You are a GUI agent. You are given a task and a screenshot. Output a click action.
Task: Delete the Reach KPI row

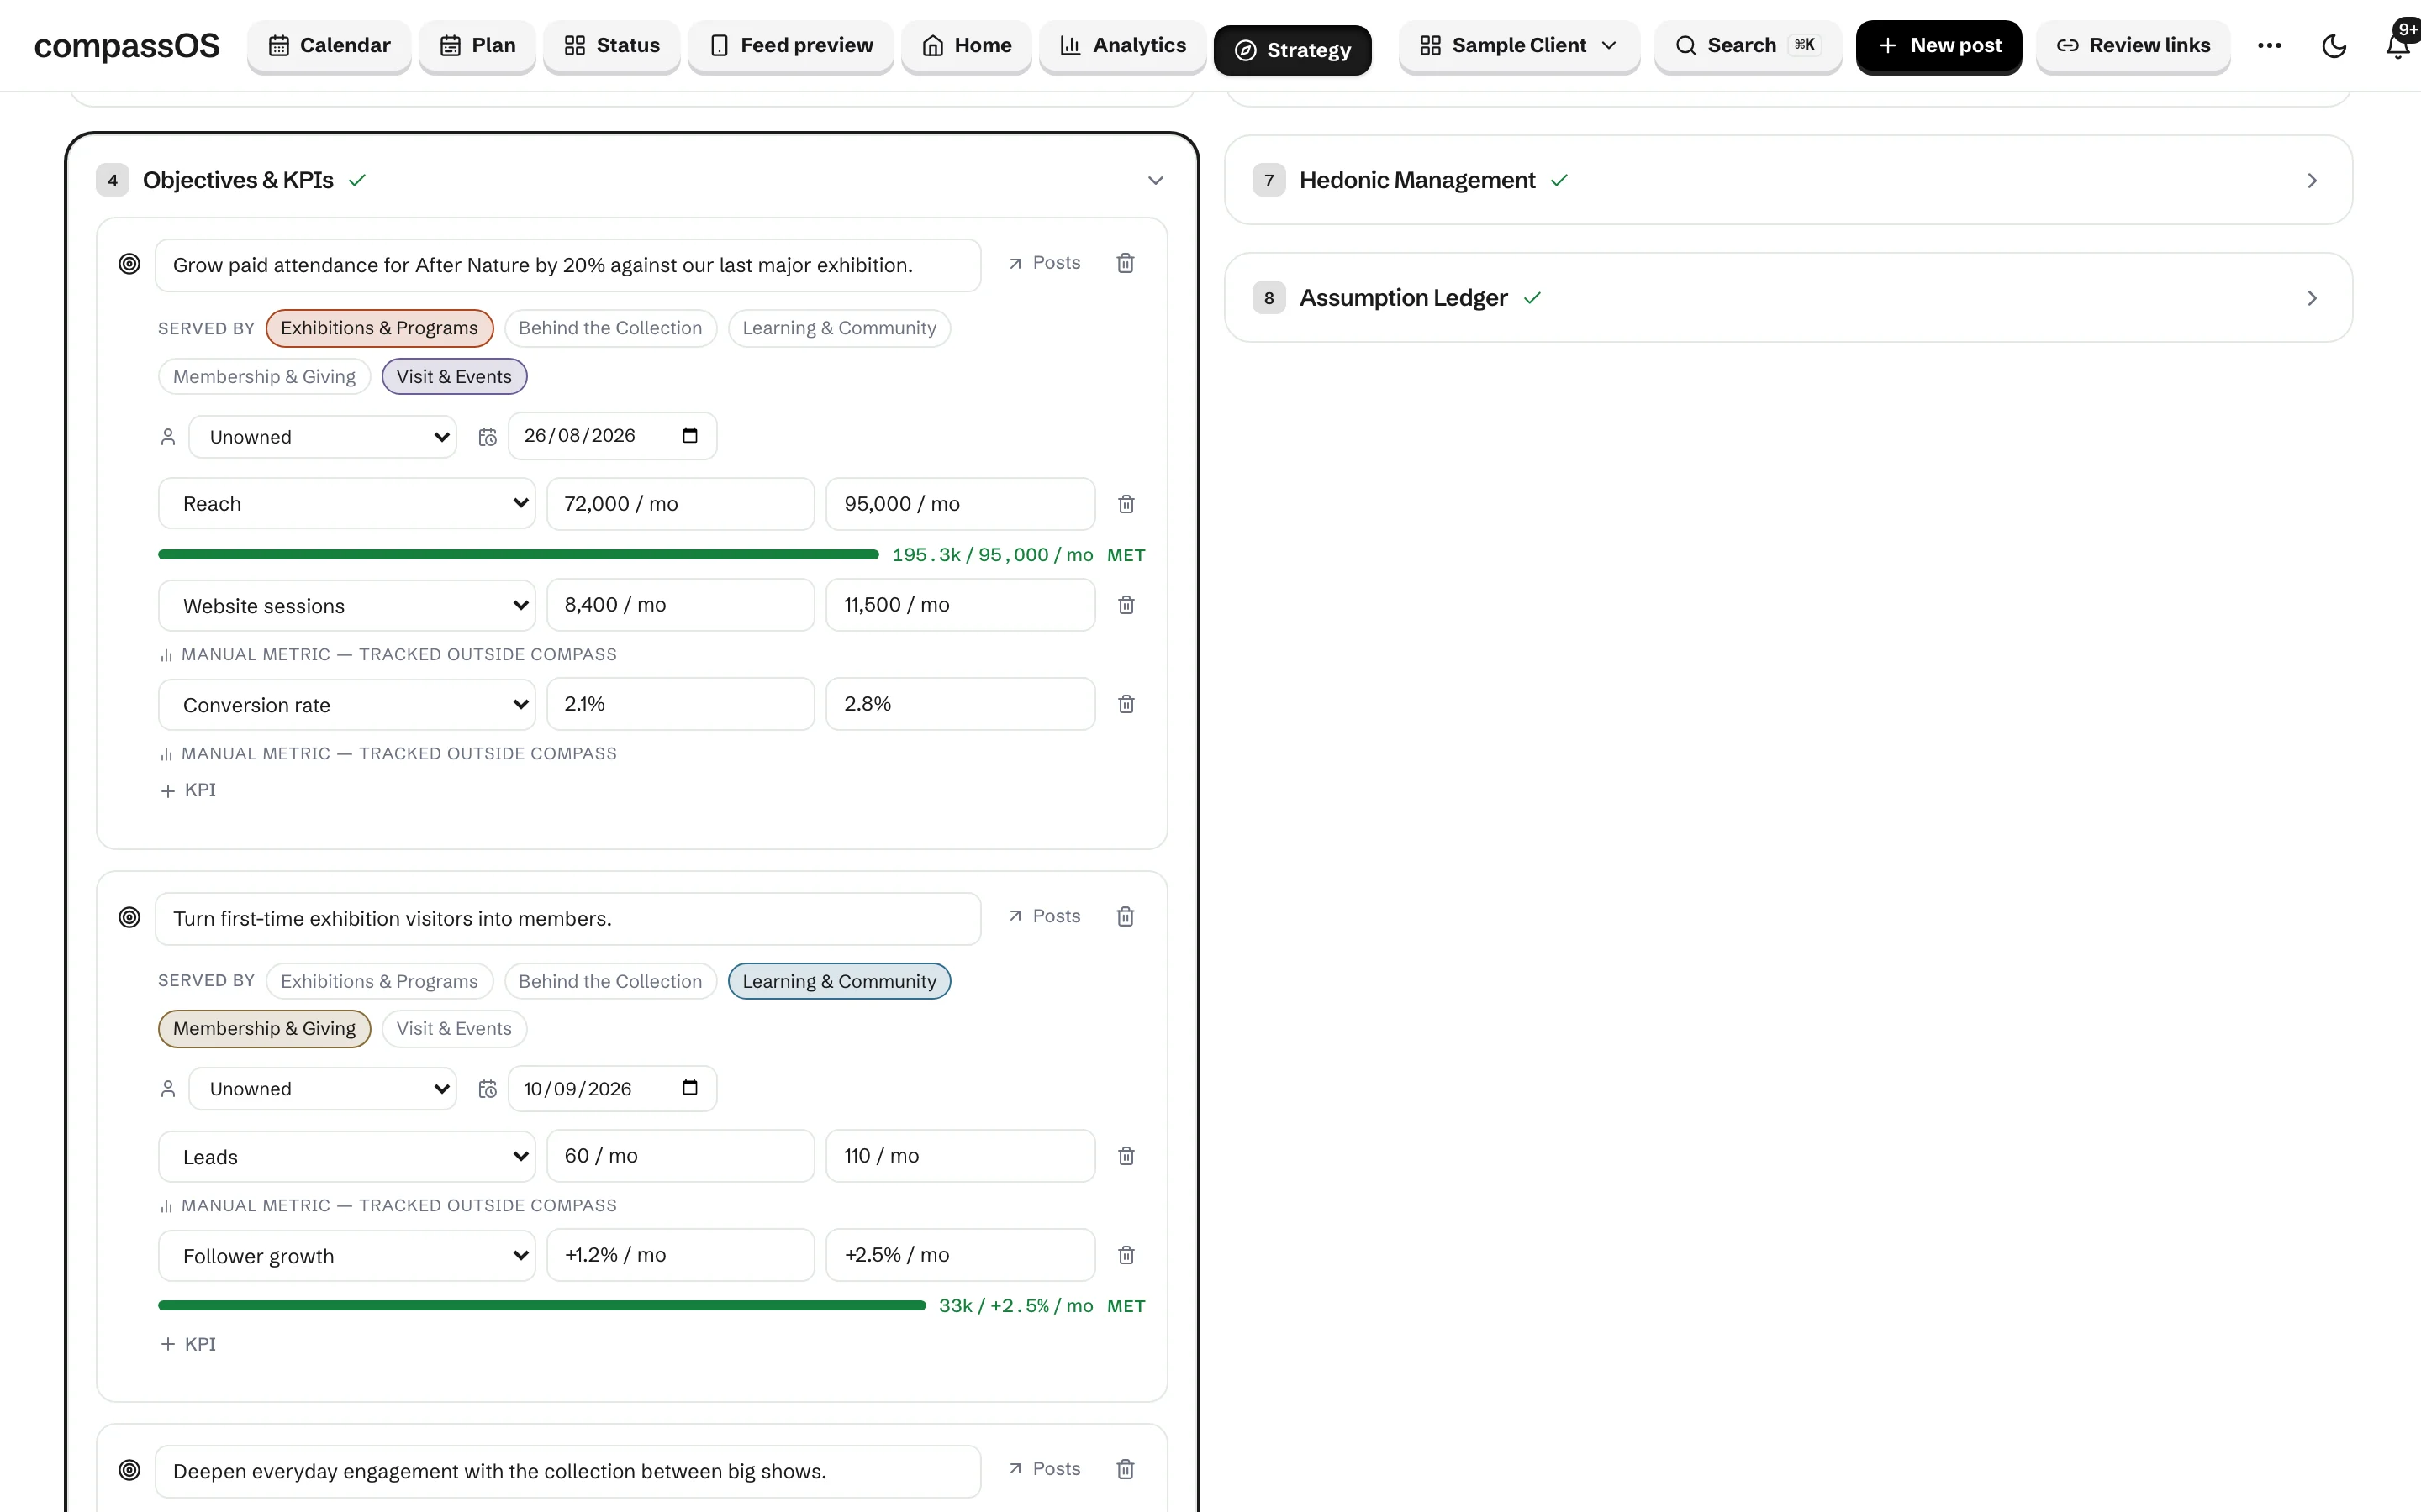(x=1126, y=504)
